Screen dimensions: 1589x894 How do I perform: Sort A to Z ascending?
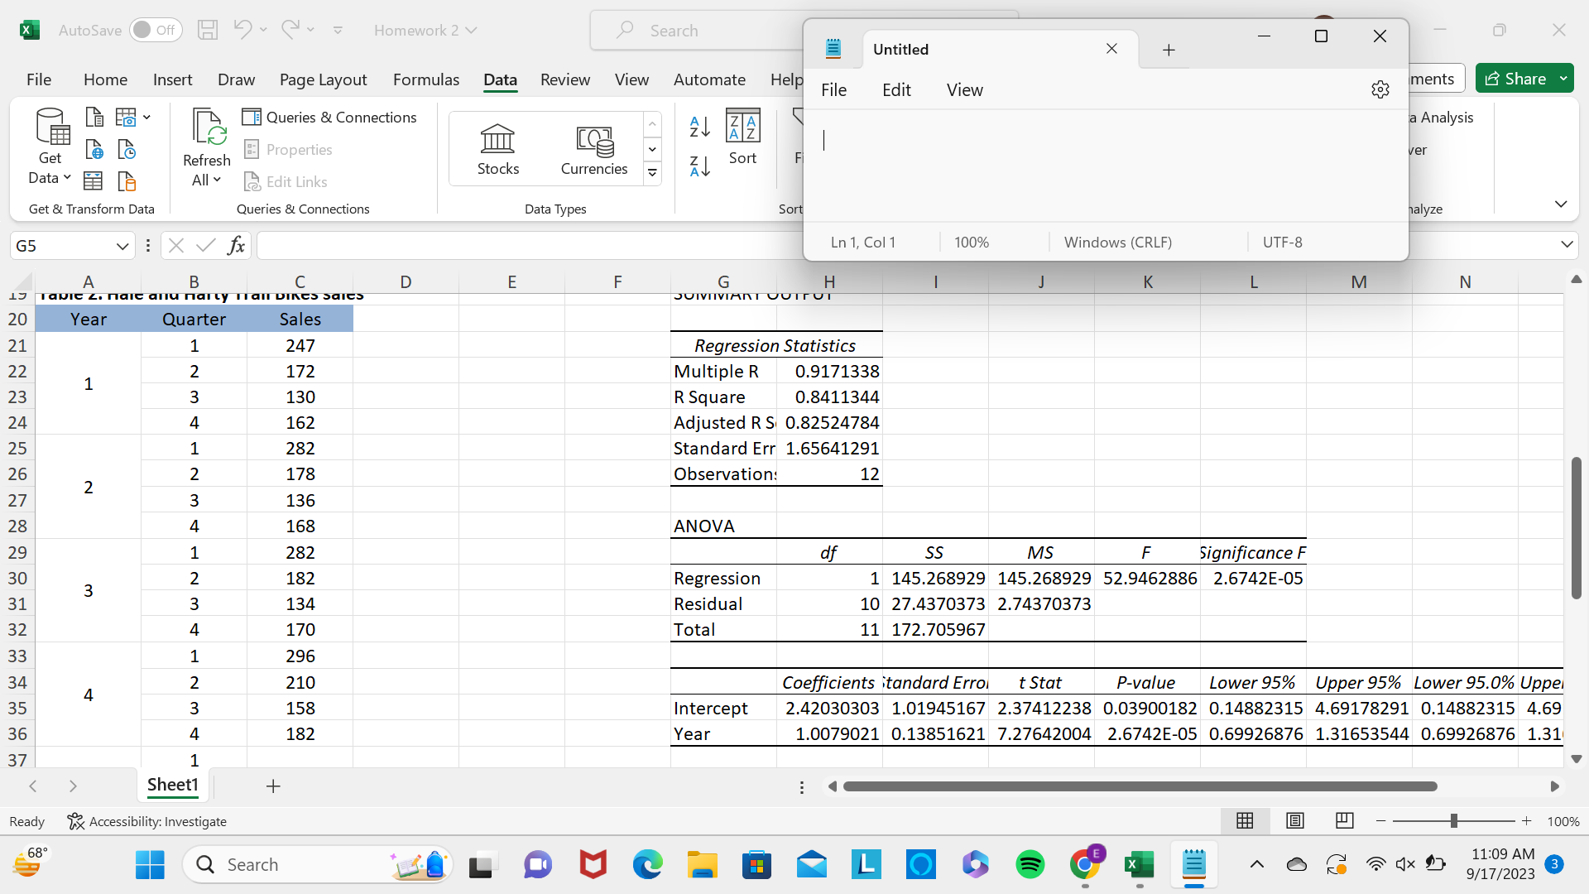[x=699, y=127]
